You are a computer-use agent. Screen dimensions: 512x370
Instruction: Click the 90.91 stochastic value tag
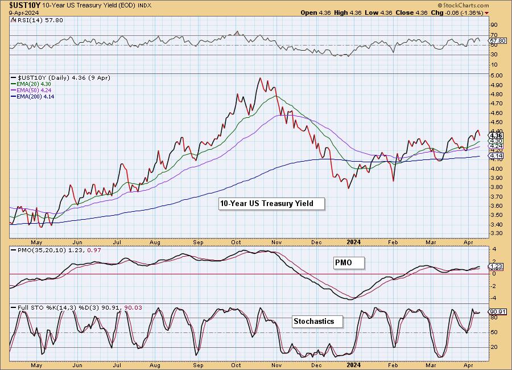pos(498,312)
